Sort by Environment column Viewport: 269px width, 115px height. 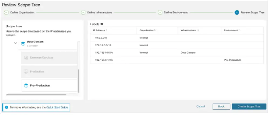click(x=240, y=30)
